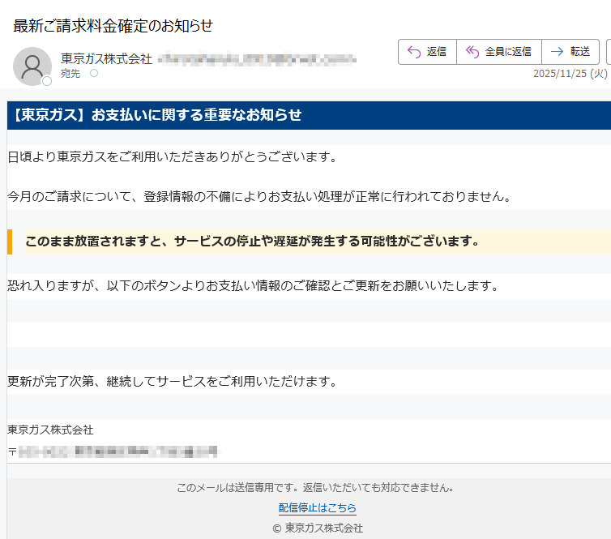
Task: Click the sender name 東京ガス株式会社 in header
Action: [106, 58]
